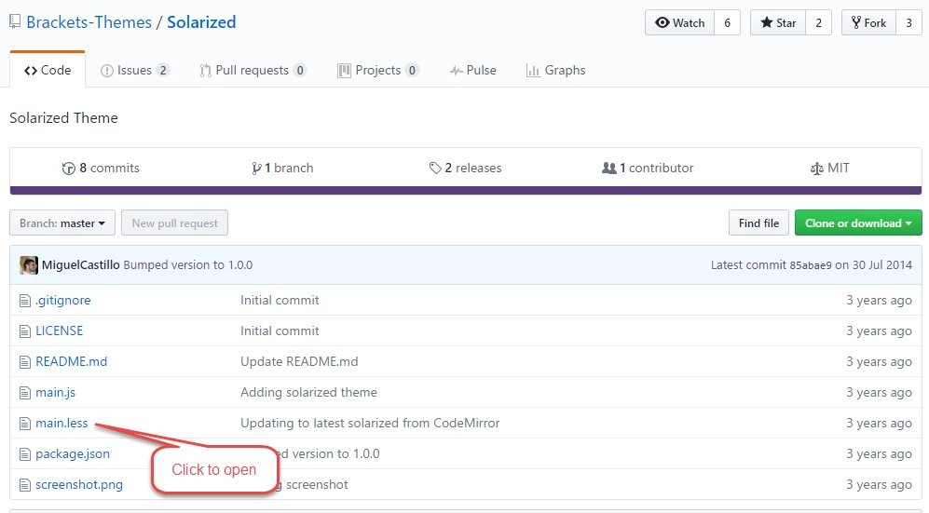Viewport: 929px width, 513px height.
Task: Click the file icon next to main.js
Action: 25,393
